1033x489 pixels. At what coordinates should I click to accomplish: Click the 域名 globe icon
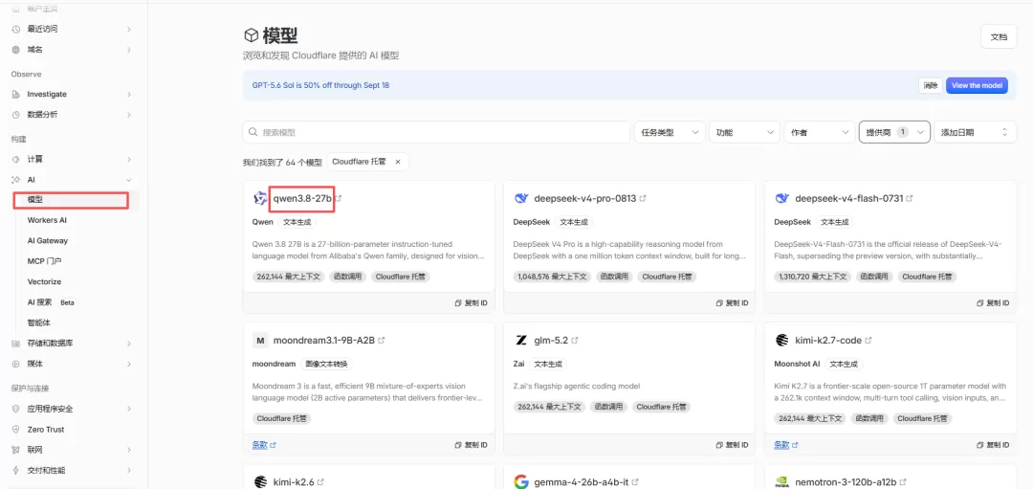coord(16,50)
